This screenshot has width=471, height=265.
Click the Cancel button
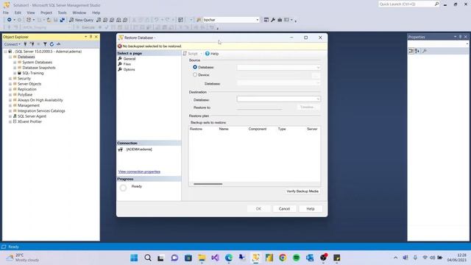coord(284,208)
